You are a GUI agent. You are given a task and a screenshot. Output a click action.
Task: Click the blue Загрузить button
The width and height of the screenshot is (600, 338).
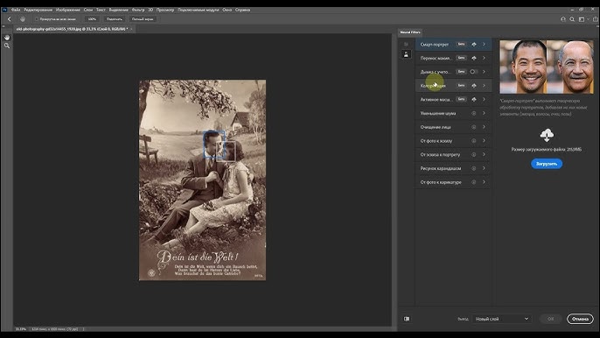[547, 164]
